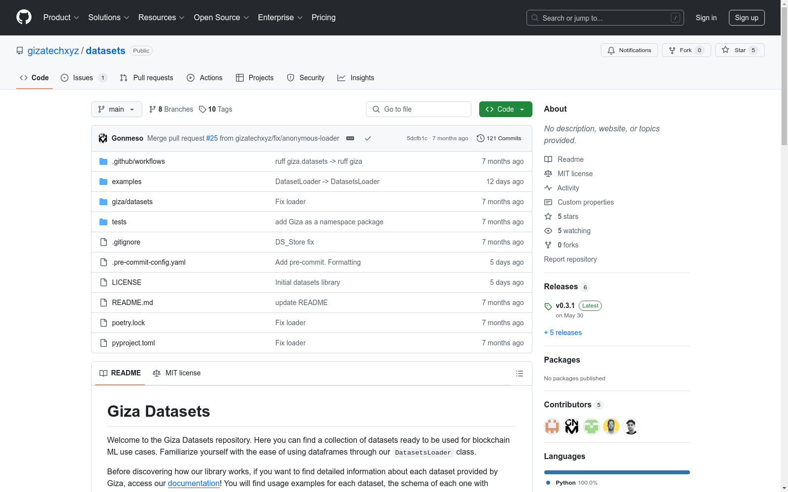The width and height of the screenshot is (788, 492).
Task: Click the folder icon for .github/workflows
Action: 103,161
